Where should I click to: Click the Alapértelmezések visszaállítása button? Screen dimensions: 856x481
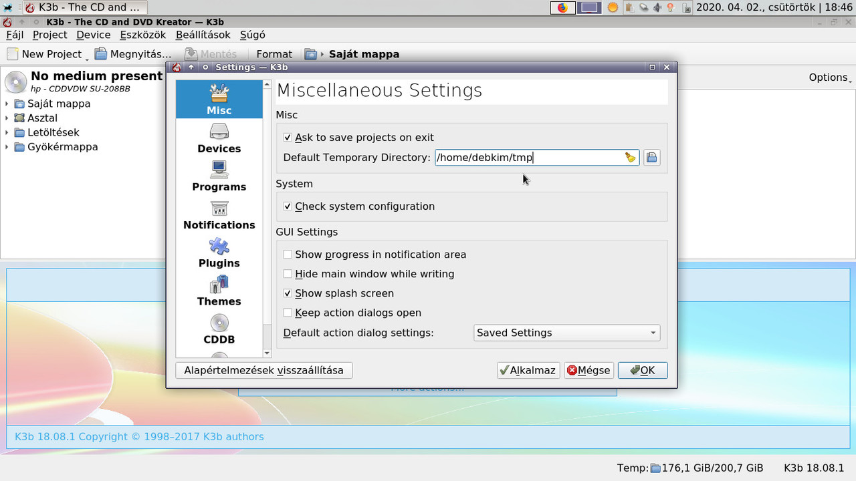tap(263, 369)
